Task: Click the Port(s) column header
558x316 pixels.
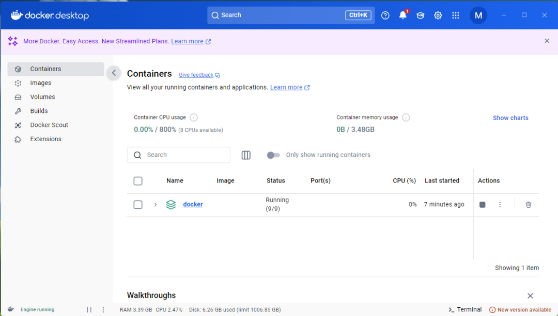Action: (320, 181)
